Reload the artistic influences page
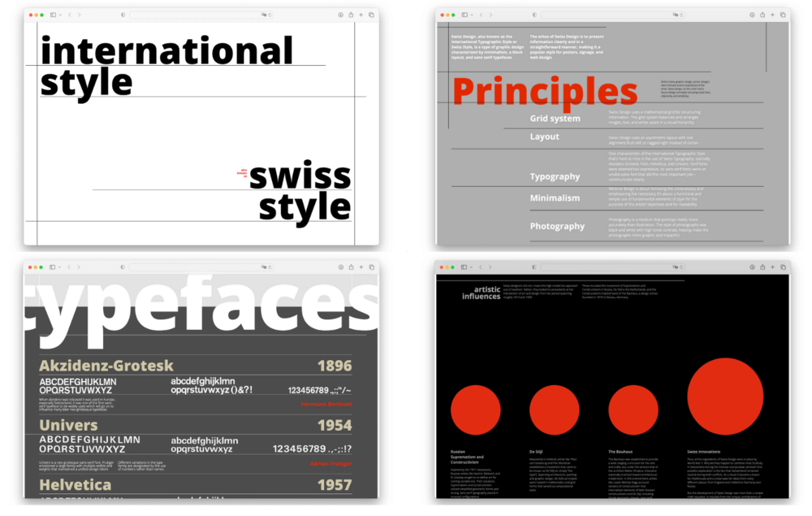812x516 pixels. [681, 267]
